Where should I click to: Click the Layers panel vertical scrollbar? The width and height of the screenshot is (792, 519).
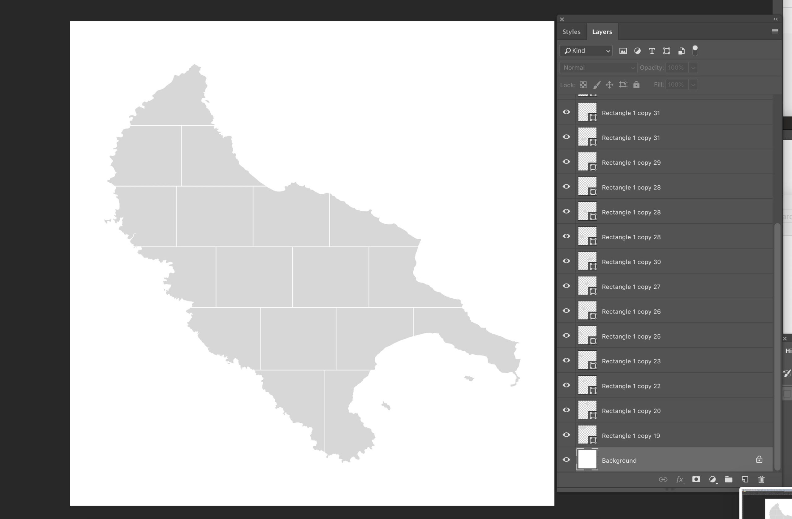(x=777, y=346)
